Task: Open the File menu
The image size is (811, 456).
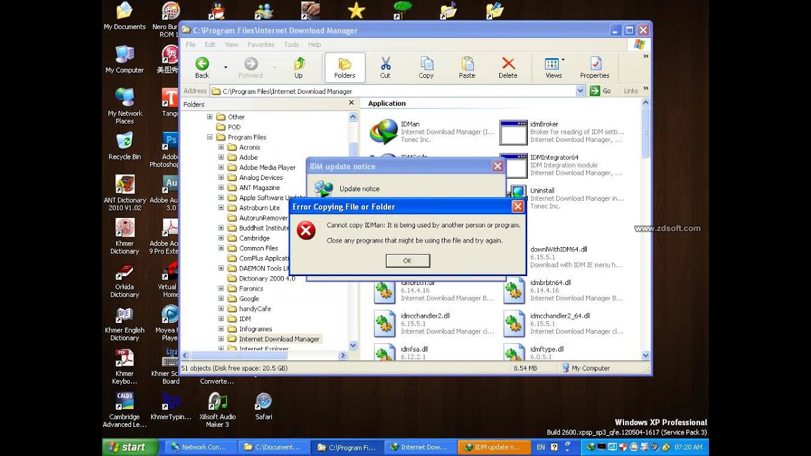Action: click(191, 45)
